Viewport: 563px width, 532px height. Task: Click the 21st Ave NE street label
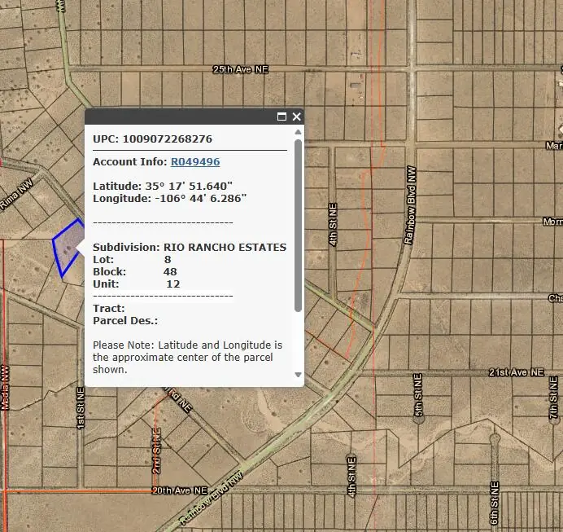tap(515, 372)
